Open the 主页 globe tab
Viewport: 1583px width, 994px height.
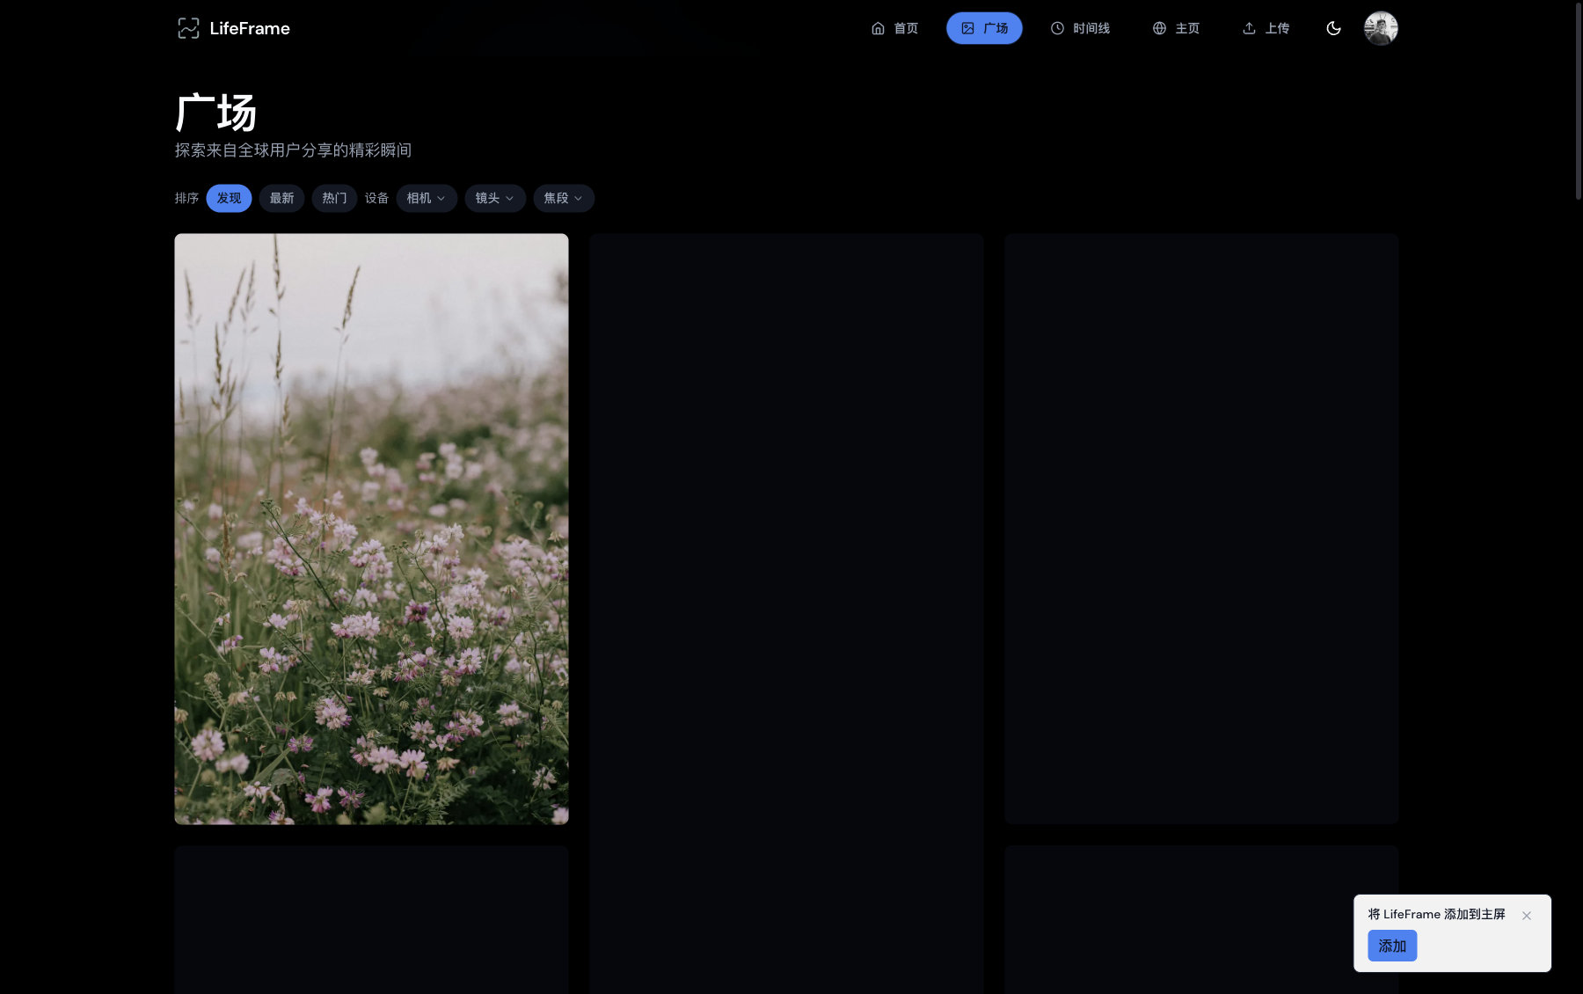[x=1176, y=28]
